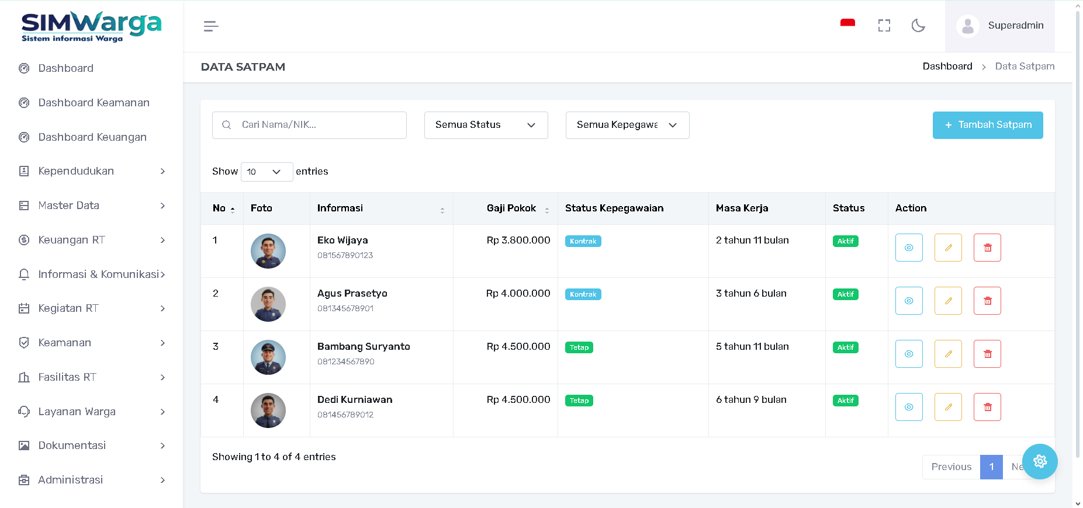Click the Indonesian flag language icon
The image size is (1083, 508).
point(847,24)
